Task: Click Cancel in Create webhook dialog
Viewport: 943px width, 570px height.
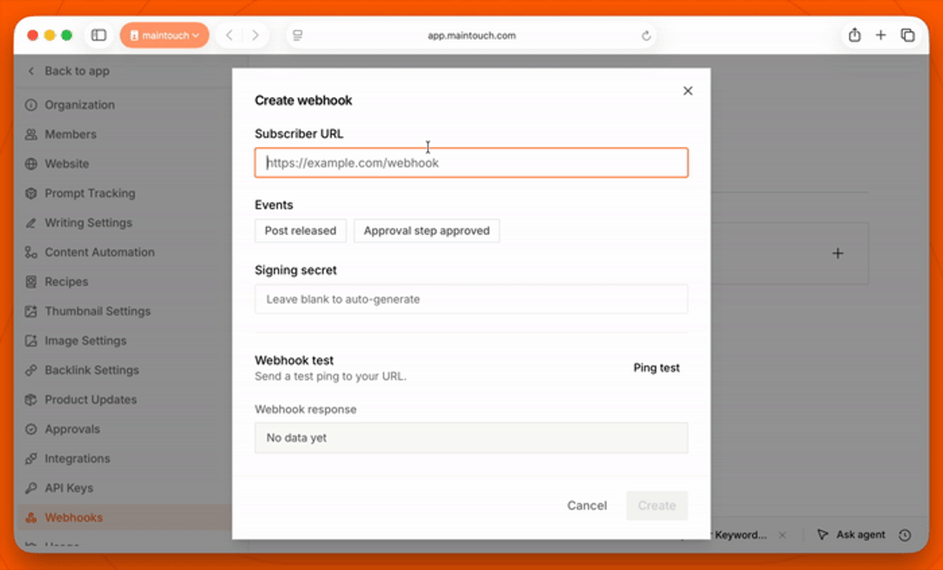Action: coord(587,505)
